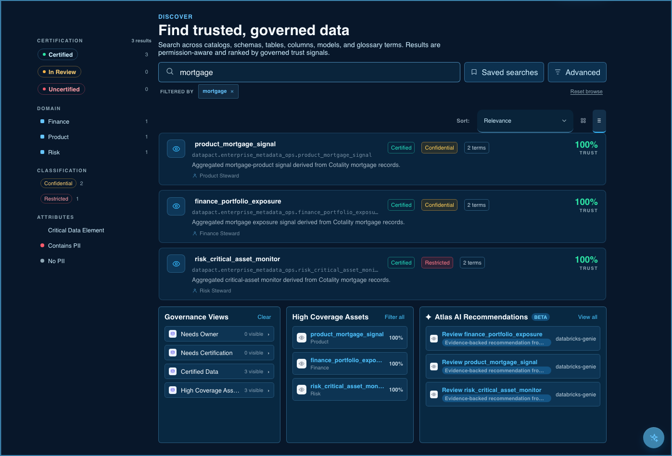Open the Relevance sort dropdown

(525, 121)
